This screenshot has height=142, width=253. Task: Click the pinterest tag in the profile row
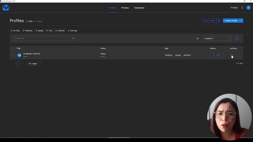click(x=187, y=55)
